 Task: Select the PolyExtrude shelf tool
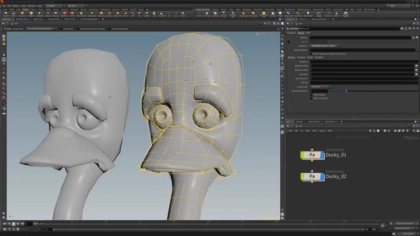[x=22, y=13]
